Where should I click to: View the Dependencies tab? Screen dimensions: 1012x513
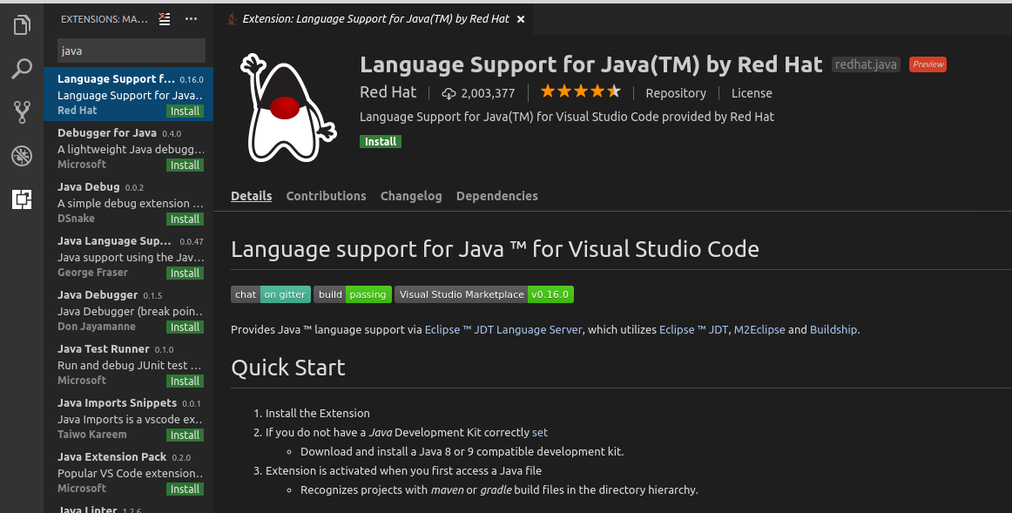point(496,196)
